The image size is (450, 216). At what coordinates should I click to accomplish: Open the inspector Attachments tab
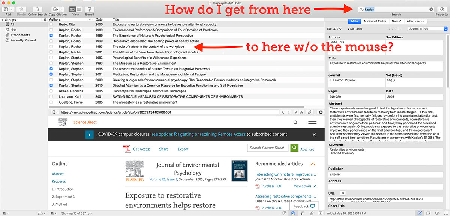pos(415,21)
